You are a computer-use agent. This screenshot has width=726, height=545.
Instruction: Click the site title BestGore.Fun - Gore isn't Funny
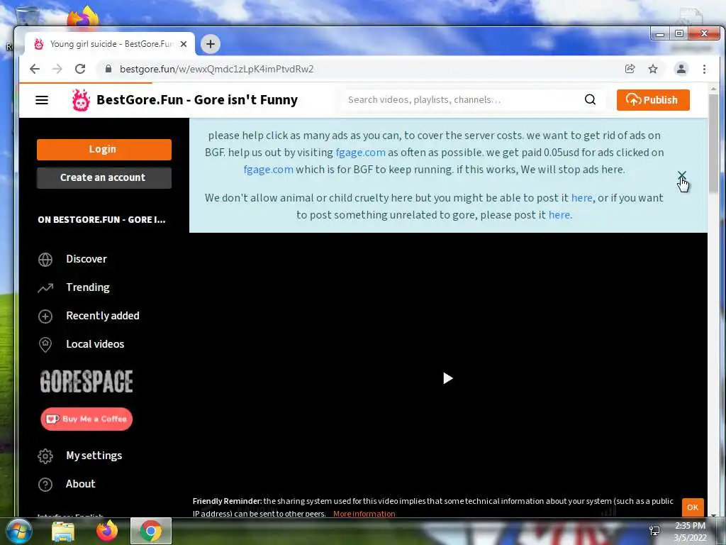197,99
